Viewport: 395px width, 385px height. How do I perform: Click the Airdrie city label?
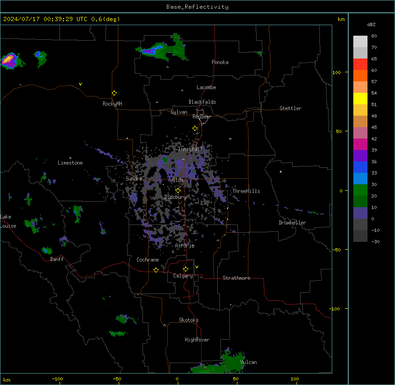(x=185, y=246)
